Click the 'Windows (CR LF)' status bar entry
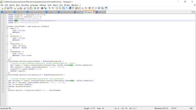 (161, 108)
